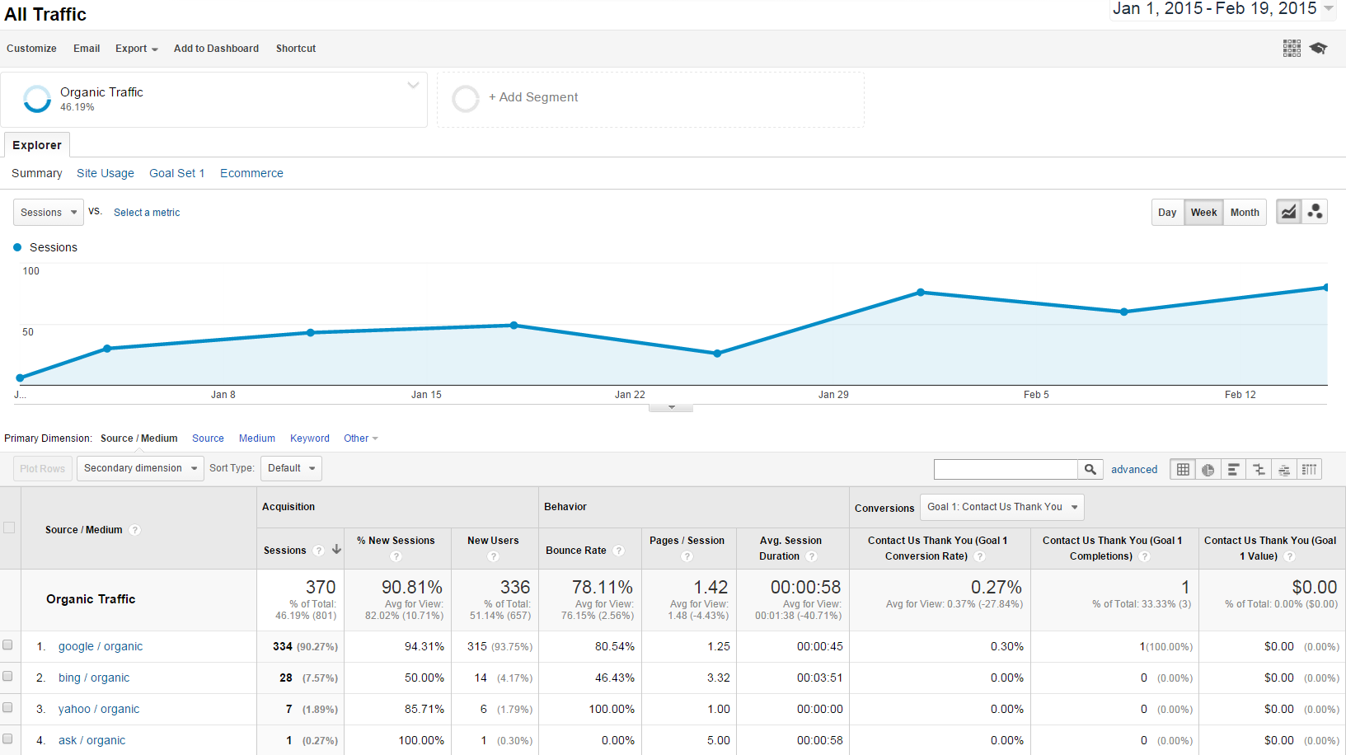Collapse the chart using the handle below graph
This screenshot has width=1346, height=755.
point(671,407)
